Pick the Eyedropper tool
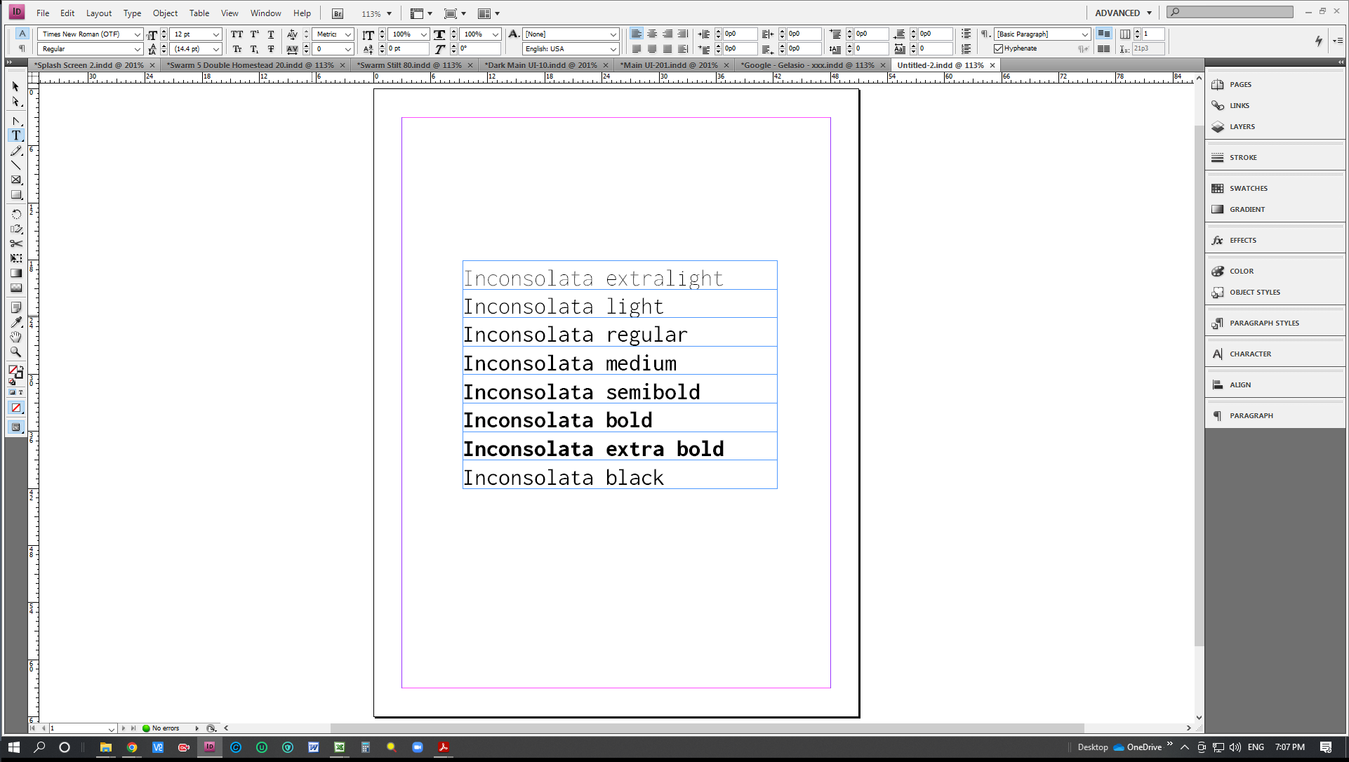The width and height of the screenshot is (1349, 762). coord(15,322)
